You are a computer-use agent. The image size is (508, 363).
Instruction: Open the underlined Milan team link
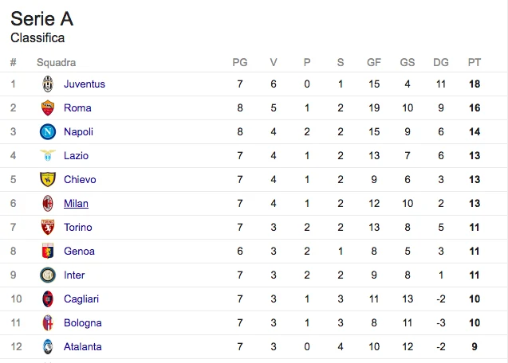(76, 204)
